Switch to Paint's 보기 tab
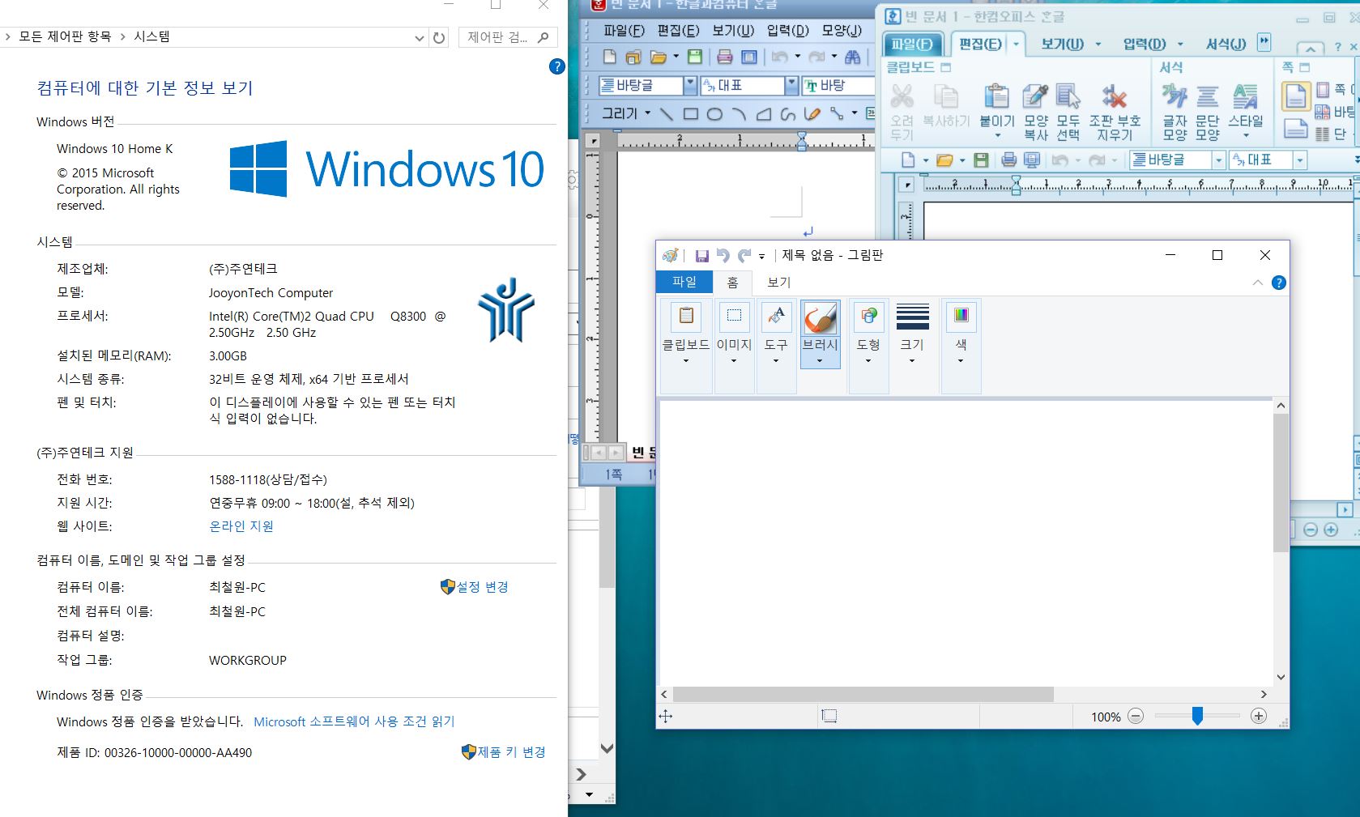 point(778,282)
